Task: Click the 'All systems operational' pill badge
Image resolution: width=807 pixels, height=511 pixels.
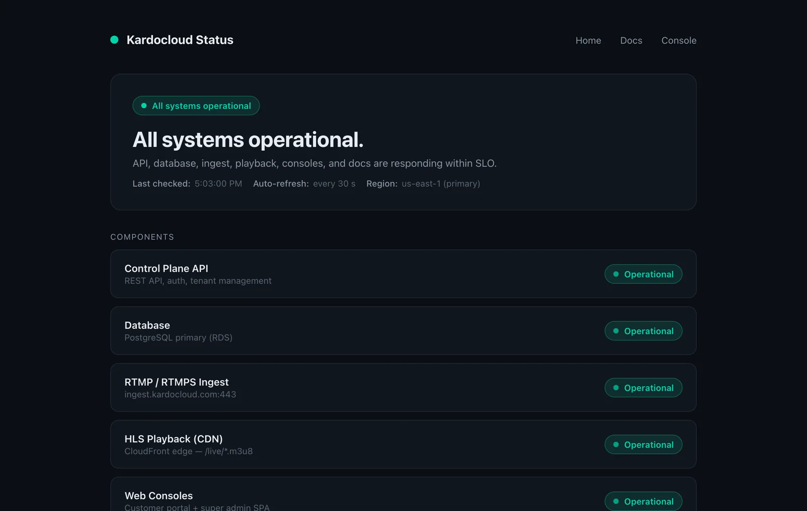Action: click(x=196, y=105)
